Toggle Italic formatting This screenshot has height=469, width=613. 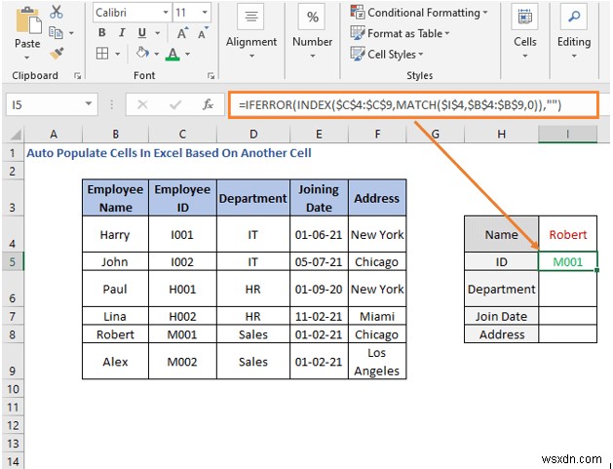(x=122, y=33)
